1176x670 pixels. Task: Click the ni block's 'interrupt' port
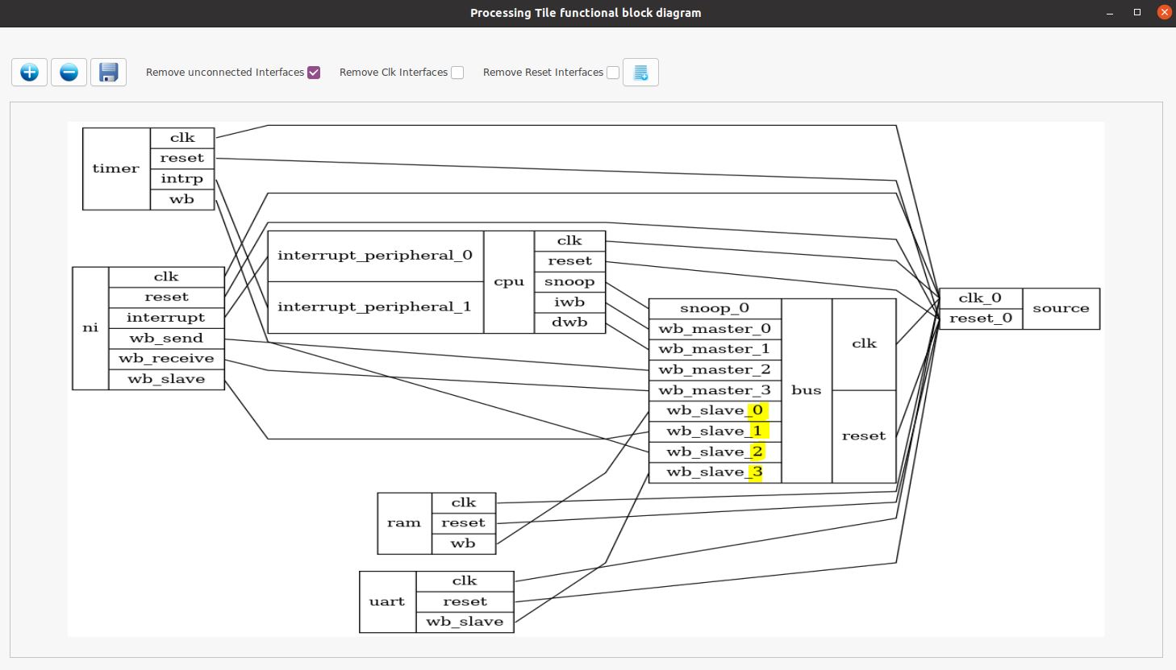pyautogui.click(x=166, y=318)
